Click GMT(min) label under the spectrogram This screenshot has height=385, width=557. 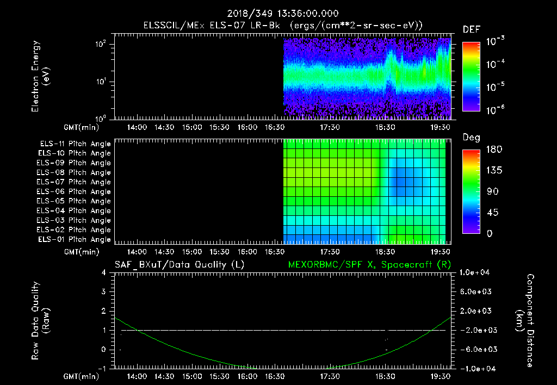[x=82, y=127]
